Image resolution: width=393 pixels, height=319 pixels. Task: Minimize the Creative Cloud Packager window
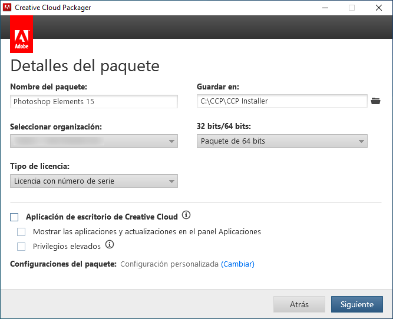click(325, 8)
